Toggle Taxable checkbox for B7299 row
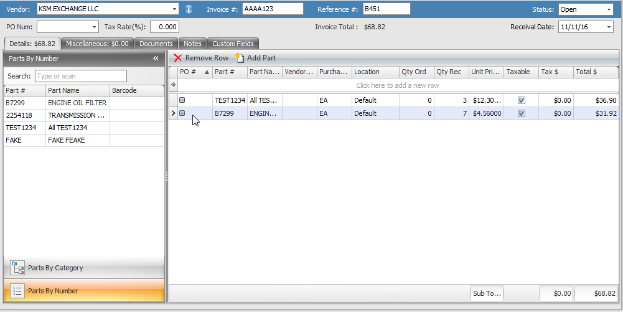623x312 pixels. point(522,113)
